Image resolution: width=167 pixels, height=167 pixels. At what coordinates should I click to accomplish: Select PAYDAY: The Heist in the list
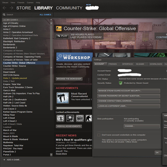[13, 149]
